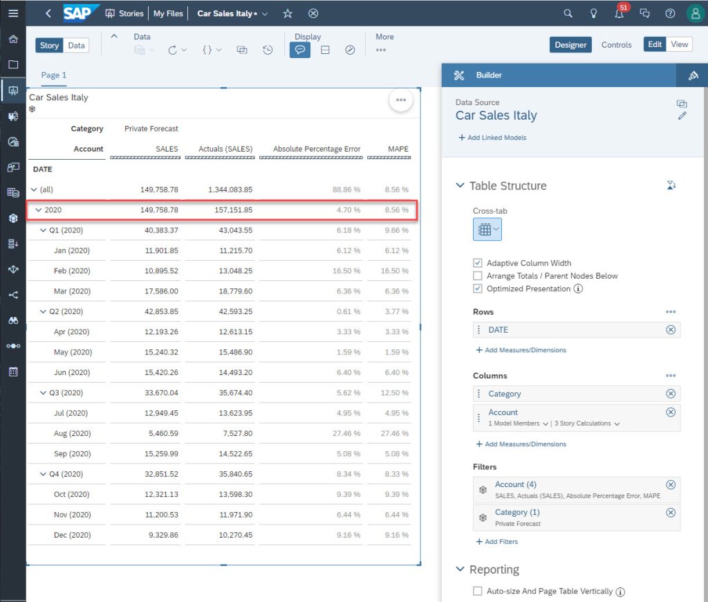Screen dimensions: 708x602
Task: Open the history clock icon in toolbar
Action: coord(268,50)
